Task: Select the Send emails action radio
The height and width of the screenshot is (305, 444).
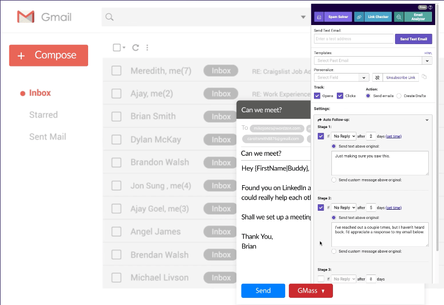Action: tap(368, 96)
